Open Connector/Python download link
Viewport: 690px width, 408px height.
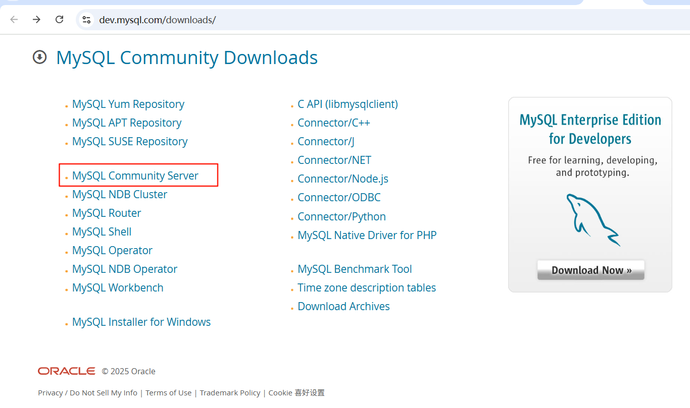point(341,216)
